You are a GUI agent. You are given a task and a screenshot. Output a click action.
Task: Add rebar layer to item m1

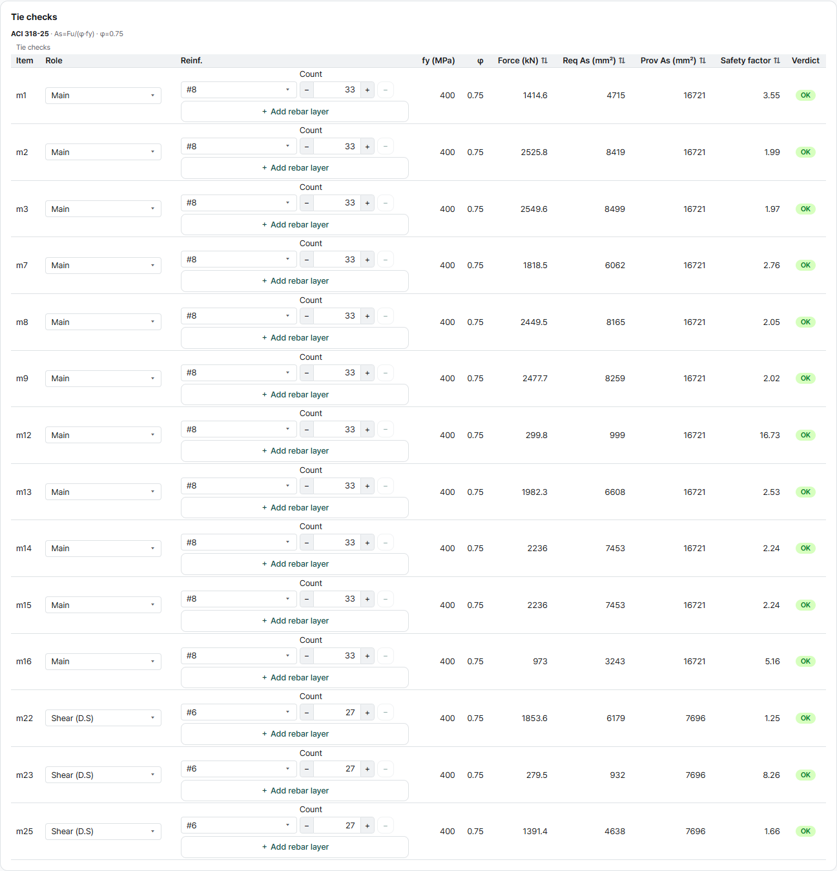pyautogui.click(x=294, y=112)
